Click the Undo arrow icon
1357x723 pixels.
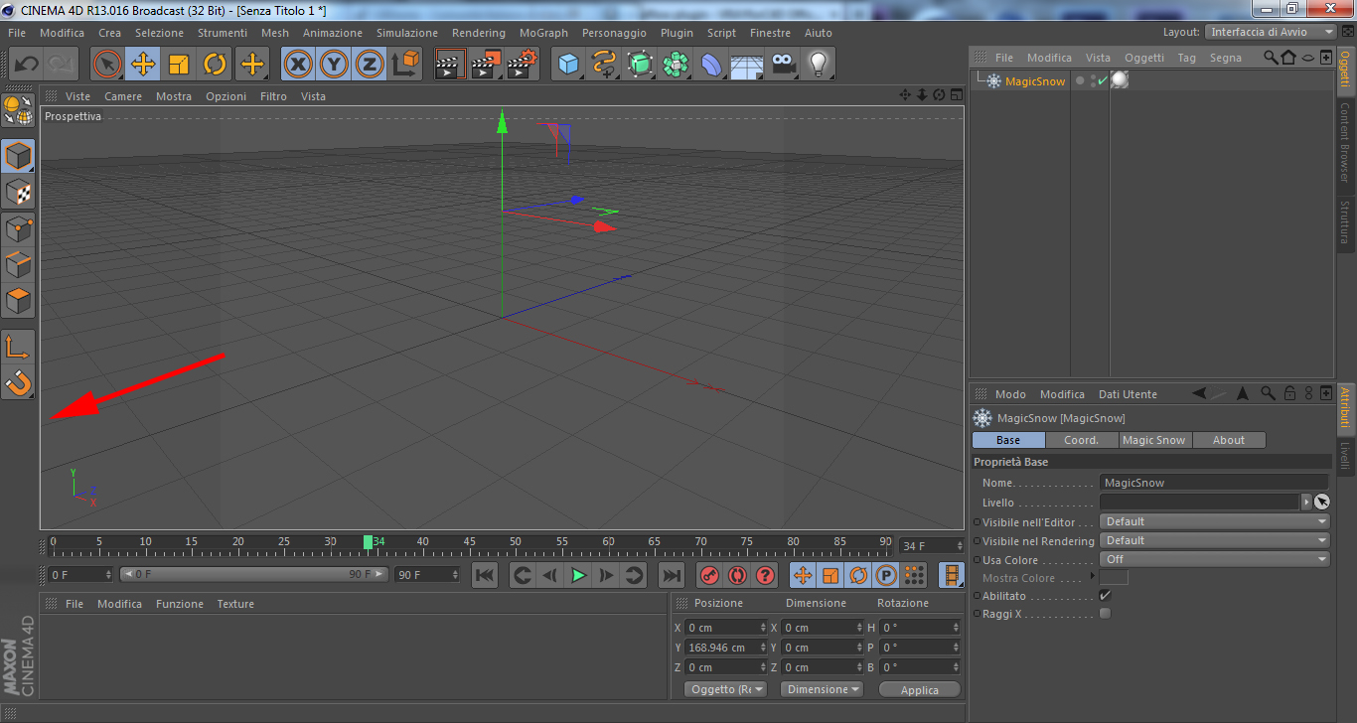[27, 65]
